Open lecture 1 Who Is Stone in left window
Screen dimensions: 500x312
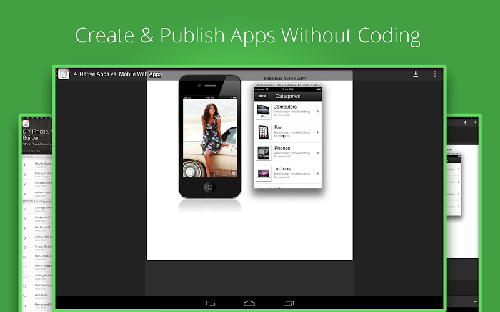tap(37, 165)
